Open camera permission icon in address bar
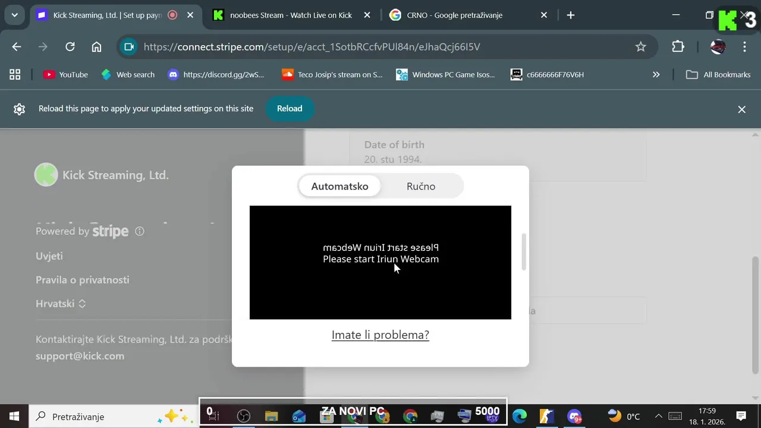This screenshot has height=428, width=761. [x=128, y=47]
